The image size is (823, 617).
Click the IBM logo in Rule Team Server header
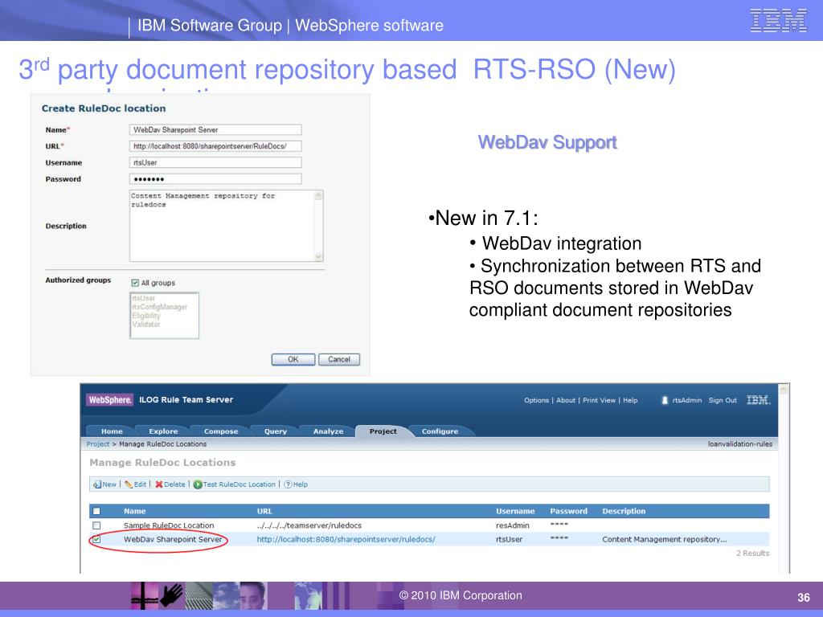click(x=758, y=400)
